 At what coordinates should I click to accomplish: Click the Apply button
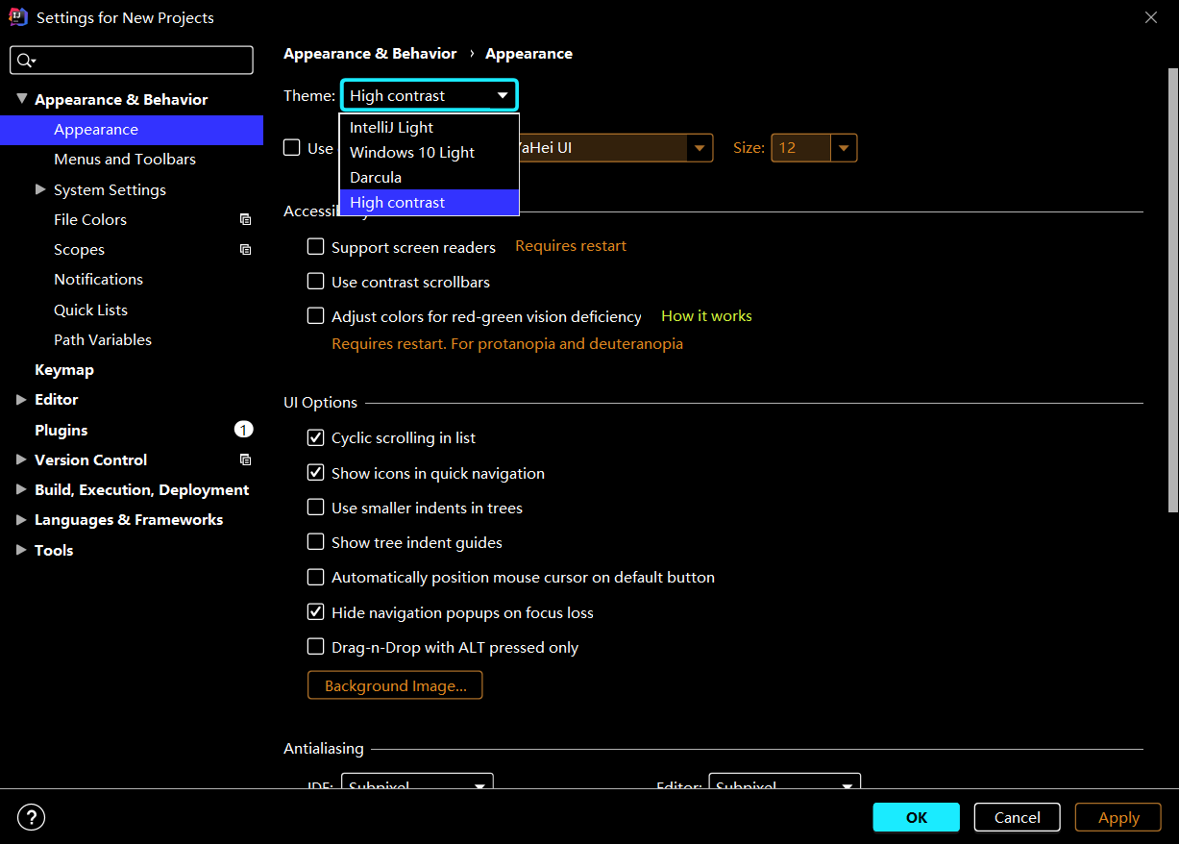click(1118, 817)
